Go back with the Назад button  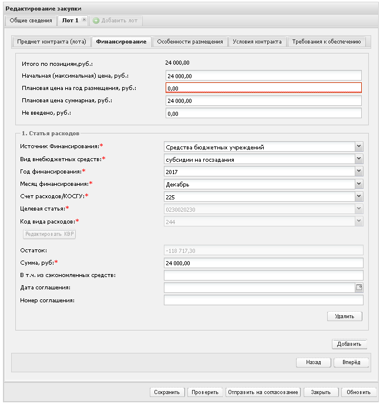tap(314, 362)
